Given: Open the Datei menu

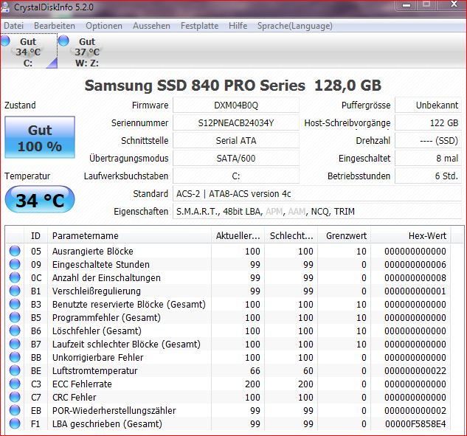Looking at the screenshot, I should [x=14, y=26].
